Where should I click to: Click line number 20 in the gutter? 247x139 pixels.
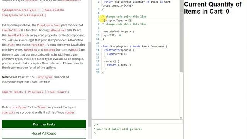tap(98, 72)
